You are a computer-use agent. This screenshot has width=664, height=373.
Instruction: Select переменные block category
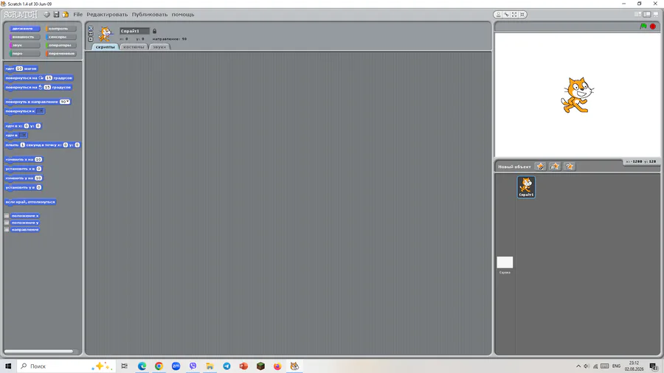(61, 54)
